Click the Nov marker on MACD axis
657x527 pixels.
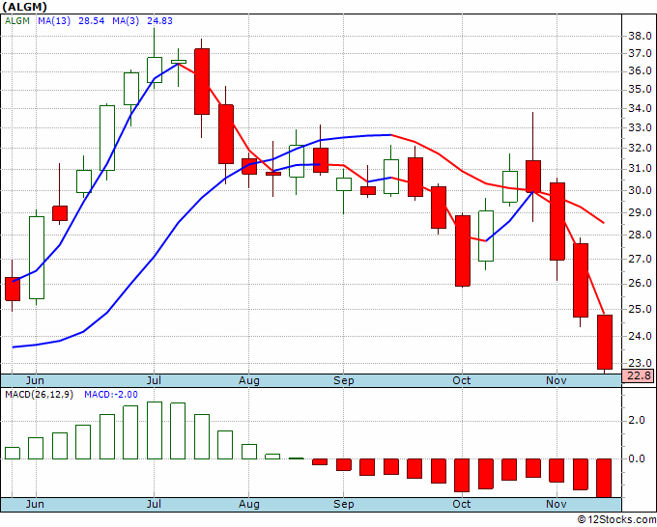pyautogui.click(x=557, y=504)
